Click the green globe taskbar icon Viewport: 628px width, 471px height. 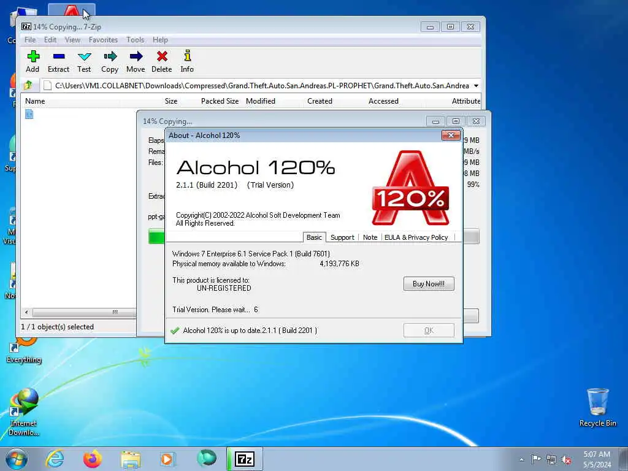tap(207, 458)
